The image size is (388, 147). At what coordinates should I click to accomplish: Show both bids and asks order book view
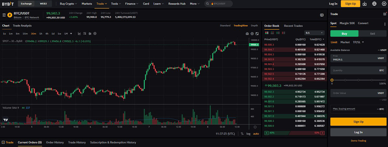(267, 33)
